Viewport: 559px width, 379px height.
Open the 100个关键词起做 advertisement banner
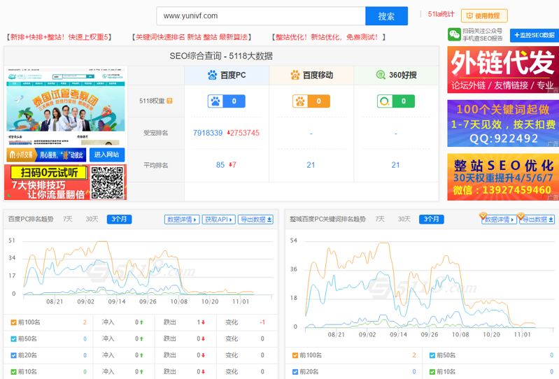pyautogui.click(x=503, y=123)
